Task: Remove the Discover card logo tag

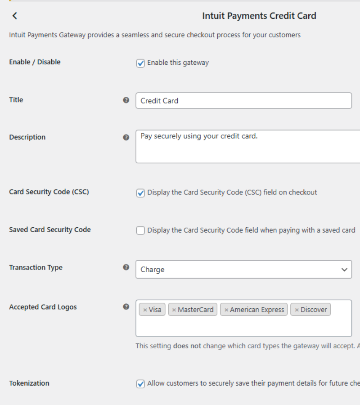Action: pyautogui.click(x=297, y=310)
